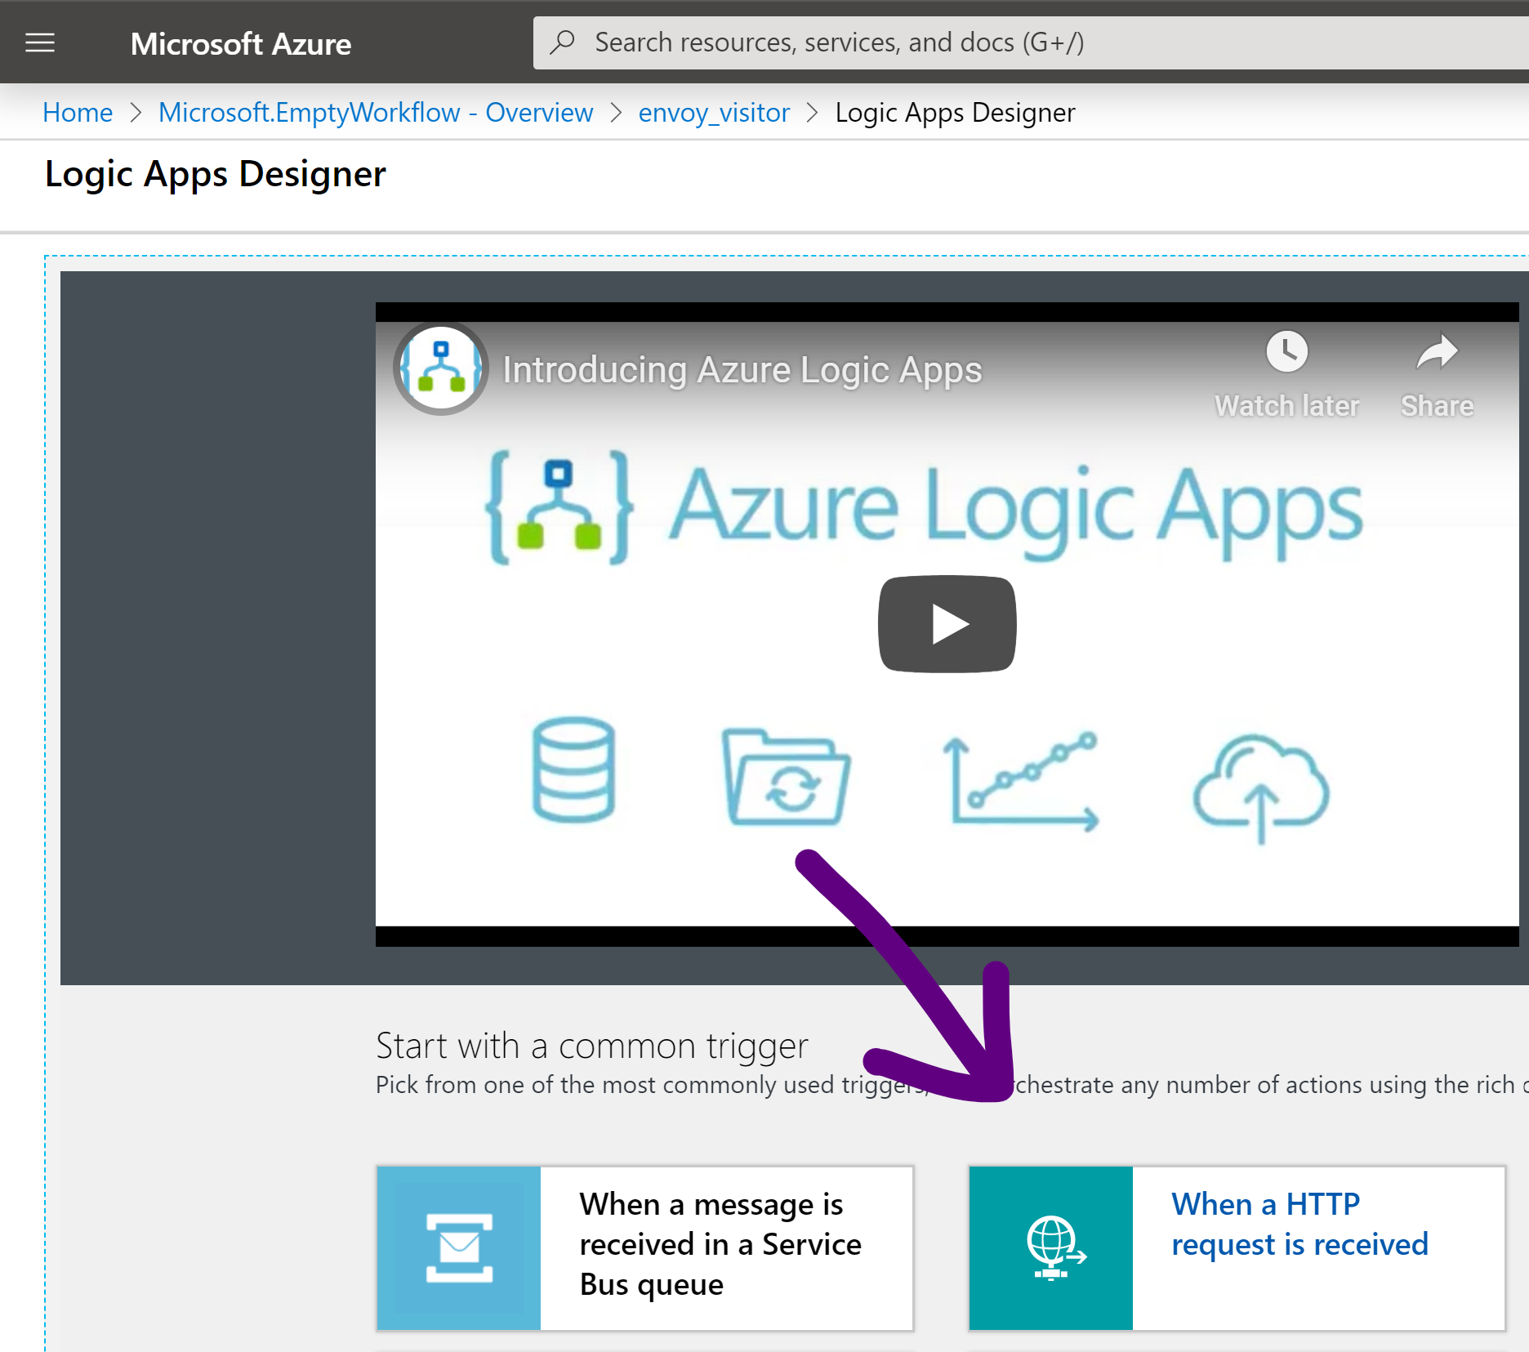Click the video title 'Introducing Azure Logic Apps'
1529x1352 pixels.
click(742, 370)
